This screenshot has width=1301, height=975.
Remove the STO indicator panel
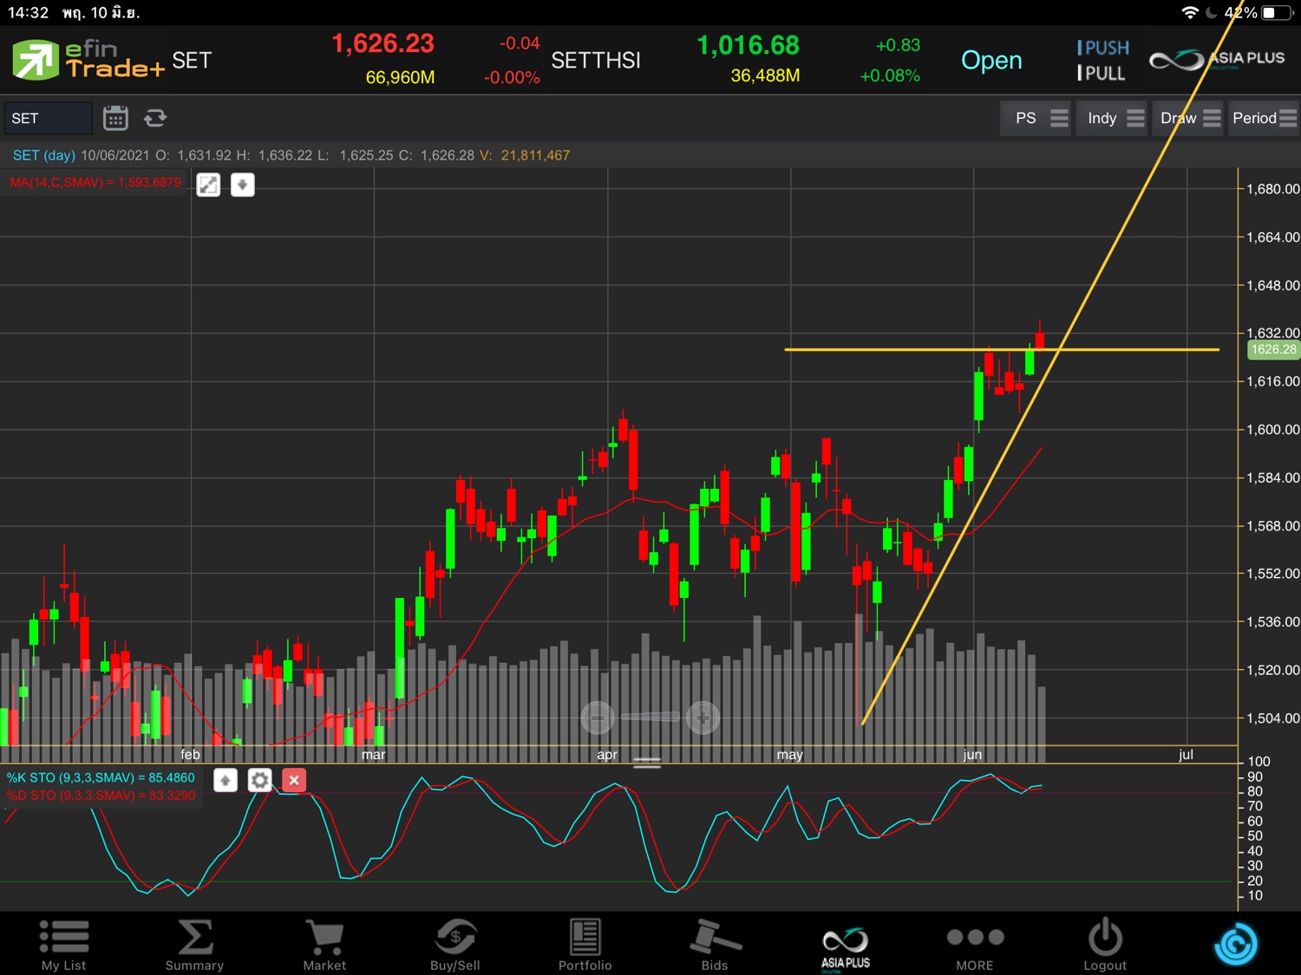294,780
